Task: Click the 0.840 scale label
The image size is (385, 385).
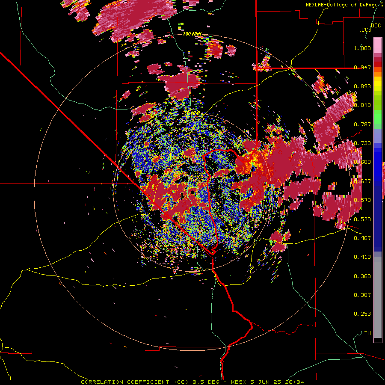Action: [x=362, y=105]
